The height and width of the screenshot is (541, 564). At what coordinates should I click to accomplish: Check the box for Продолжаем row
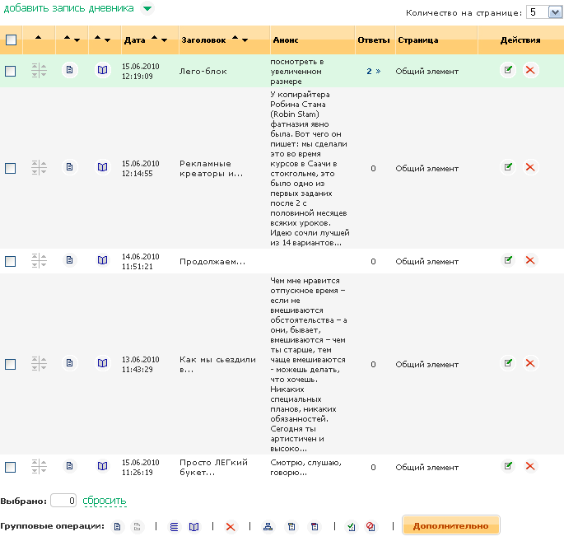click(11, 262)
